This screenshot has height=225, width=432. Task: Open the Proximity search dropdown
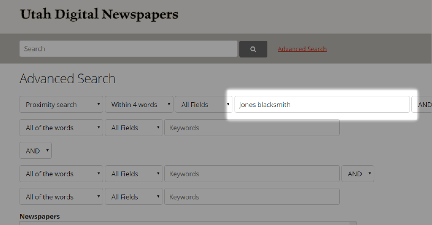(61, 104)
